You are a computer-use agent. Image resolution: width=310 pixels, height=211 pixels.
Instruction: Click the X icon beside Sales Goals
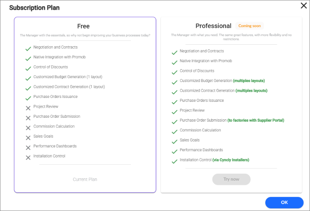(x=28, y=138)
